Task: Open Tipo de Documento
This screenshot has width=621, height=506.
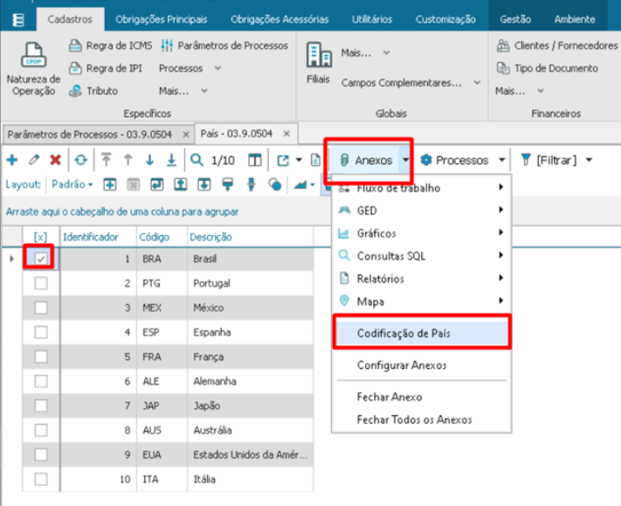Action: pyautogui.click(x=547, y=68)
